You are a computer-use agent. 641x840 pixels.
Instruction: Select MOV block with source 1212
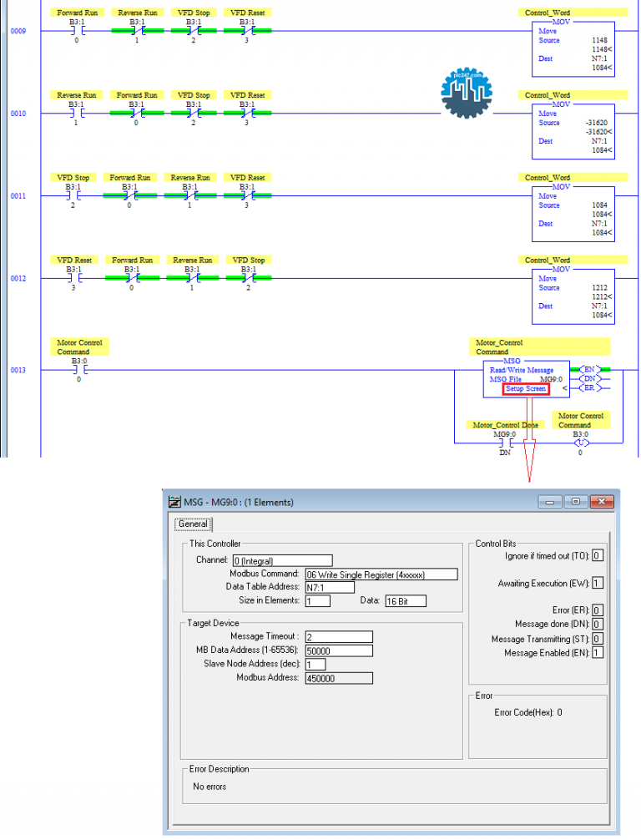(573, 296)
